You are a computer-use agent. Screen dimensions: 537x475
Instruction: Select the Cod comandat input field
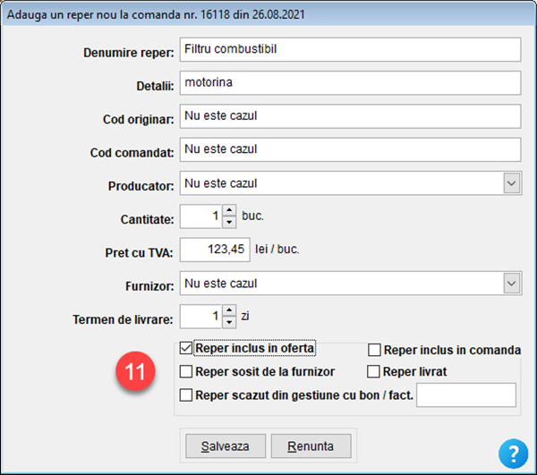[x=350, y=149]
